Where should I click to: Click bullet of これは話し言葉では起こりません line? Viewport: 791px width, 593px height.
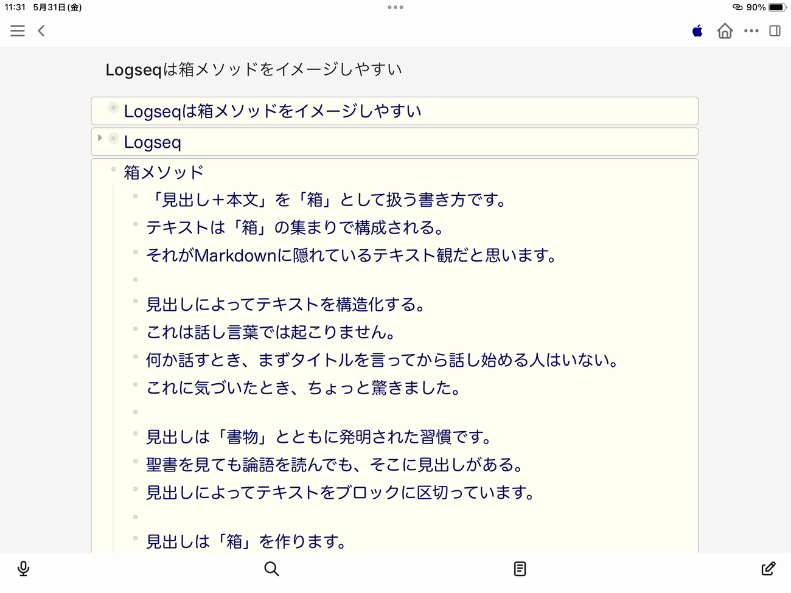point(135,329)
